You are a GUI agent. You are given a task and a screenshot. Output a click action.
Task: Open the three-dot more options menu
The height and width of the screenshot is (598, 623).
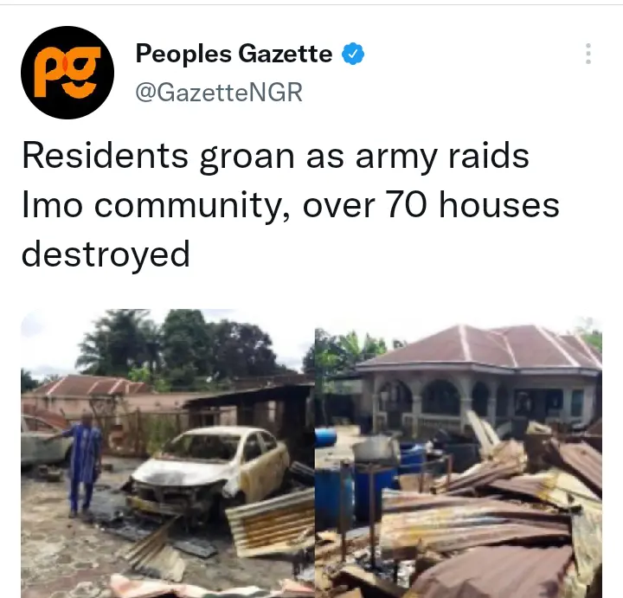tap(588, 54)
